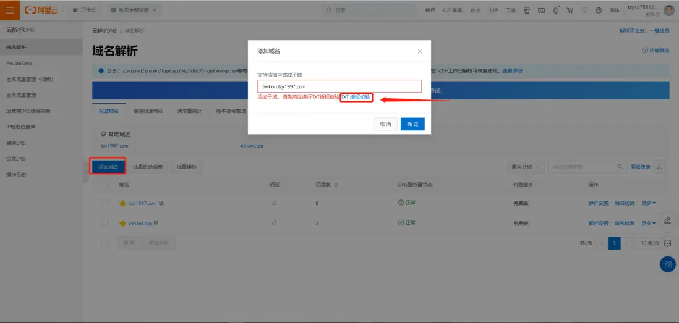Viewport: 679px width, 323px height.
Task: Click 确定 in the dialog
Action: tap(412, 124)
